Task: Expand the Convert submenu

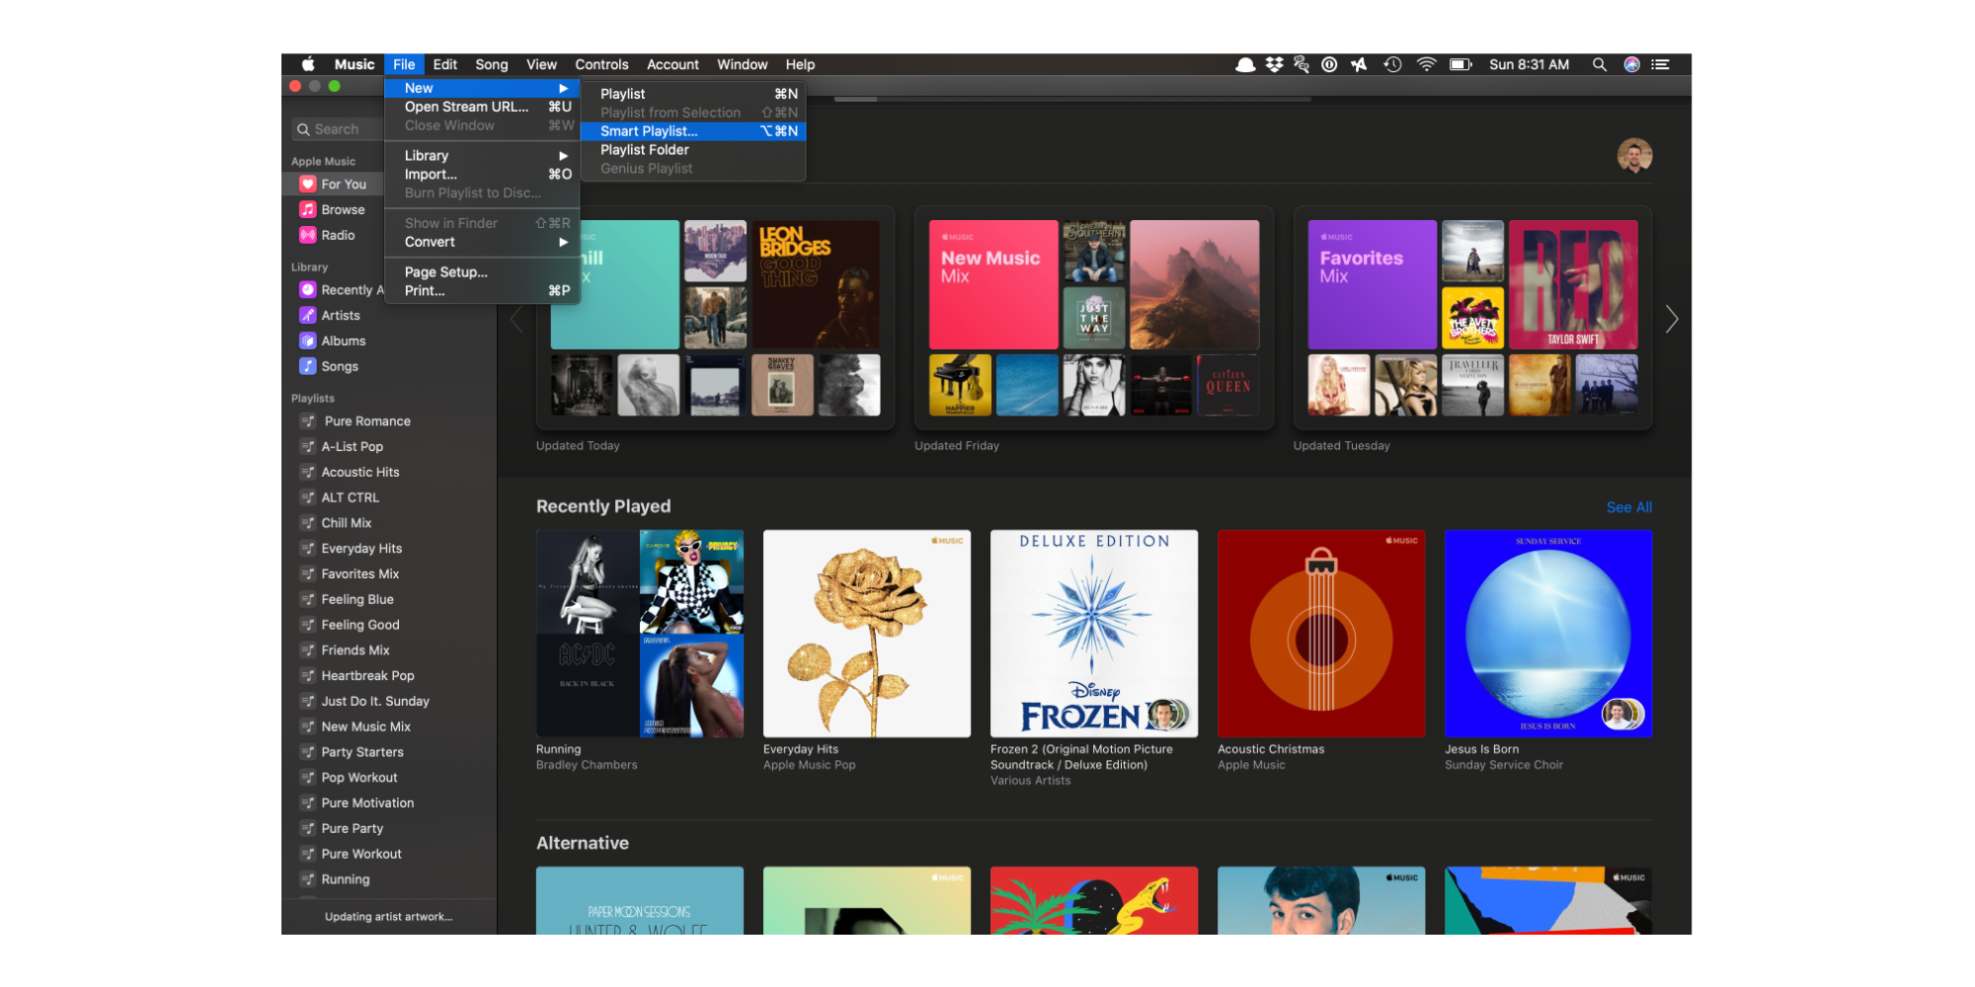Action: [481, 242]
